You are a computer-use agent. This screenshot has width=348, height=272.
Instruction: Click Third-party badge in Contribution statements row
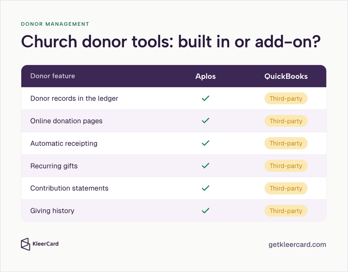point(286,188)
